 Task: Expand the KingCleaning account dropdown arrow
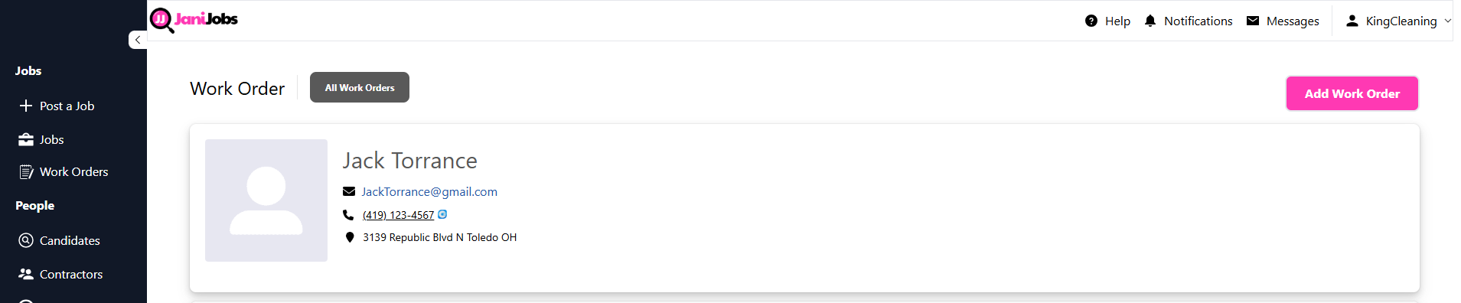tap(1448, 21)
